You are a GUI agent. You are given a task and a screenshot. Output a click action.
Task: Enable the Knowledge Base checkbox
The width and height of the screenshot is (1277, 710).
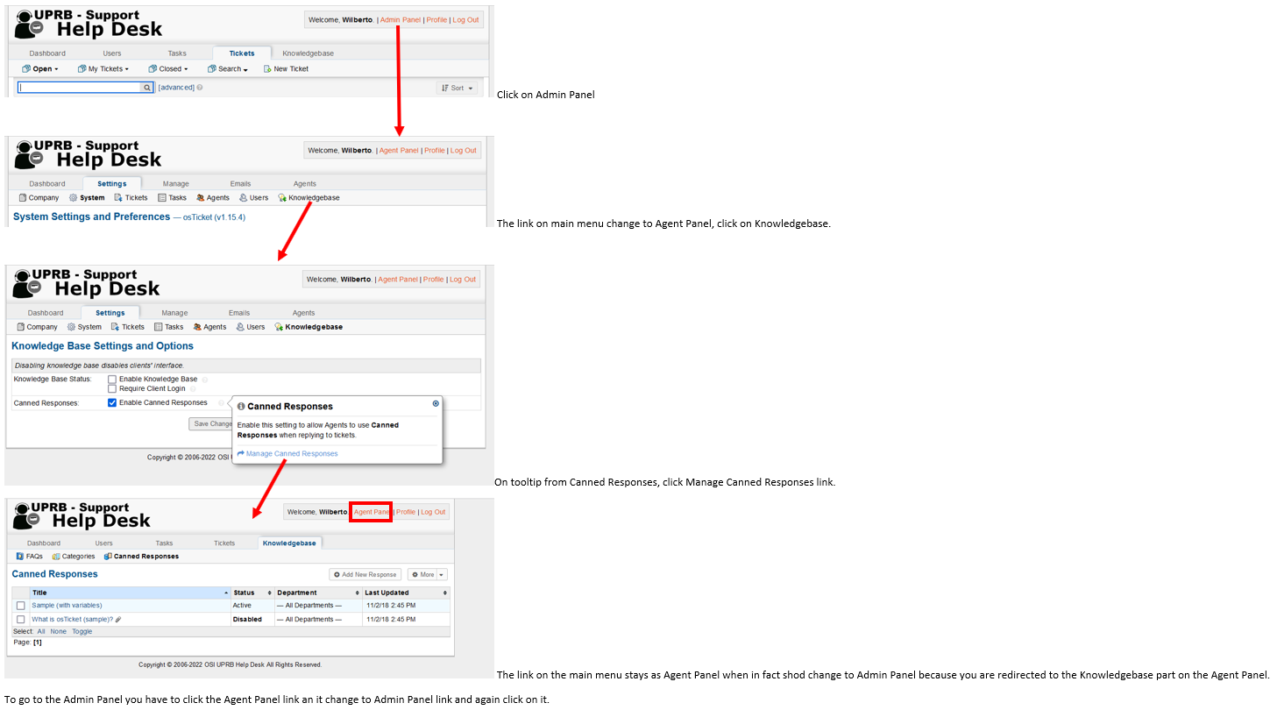112,380
